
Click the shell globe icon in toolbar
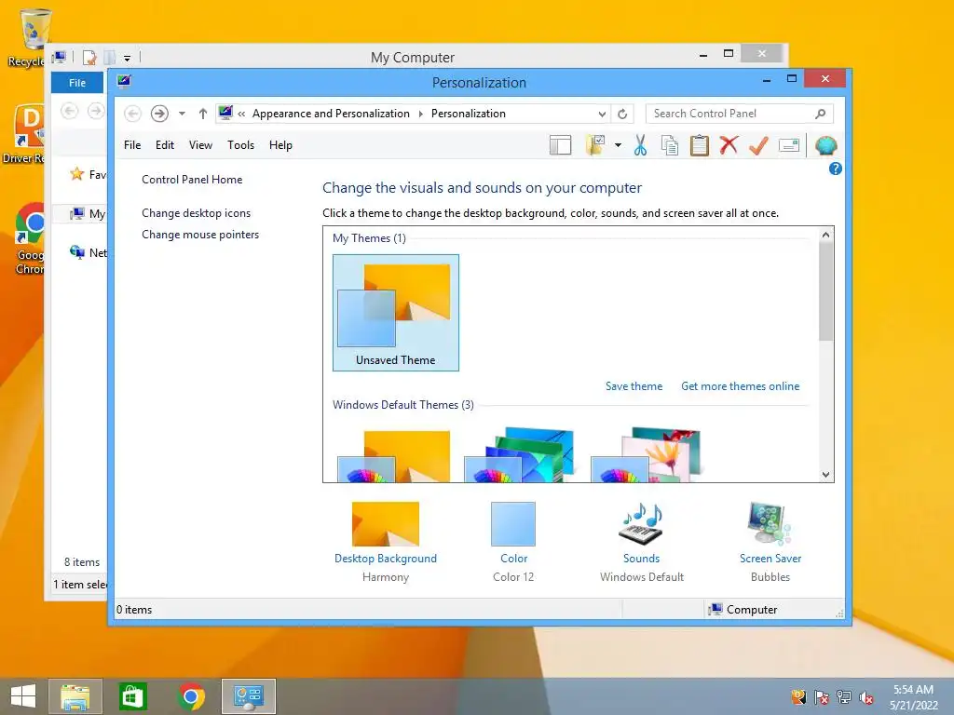coord(825,145)
